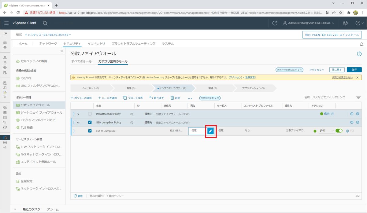Open the NSX instance 192.168.10.25:443 selector

(x=47, y=35)
